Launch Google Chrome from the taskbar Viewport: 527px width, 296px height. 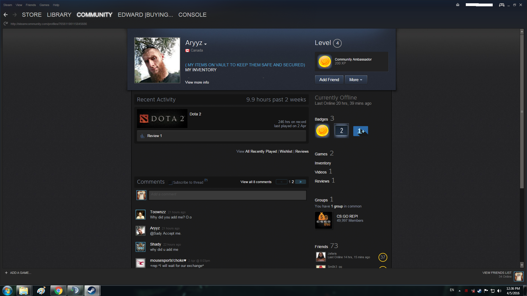[58, 291]
